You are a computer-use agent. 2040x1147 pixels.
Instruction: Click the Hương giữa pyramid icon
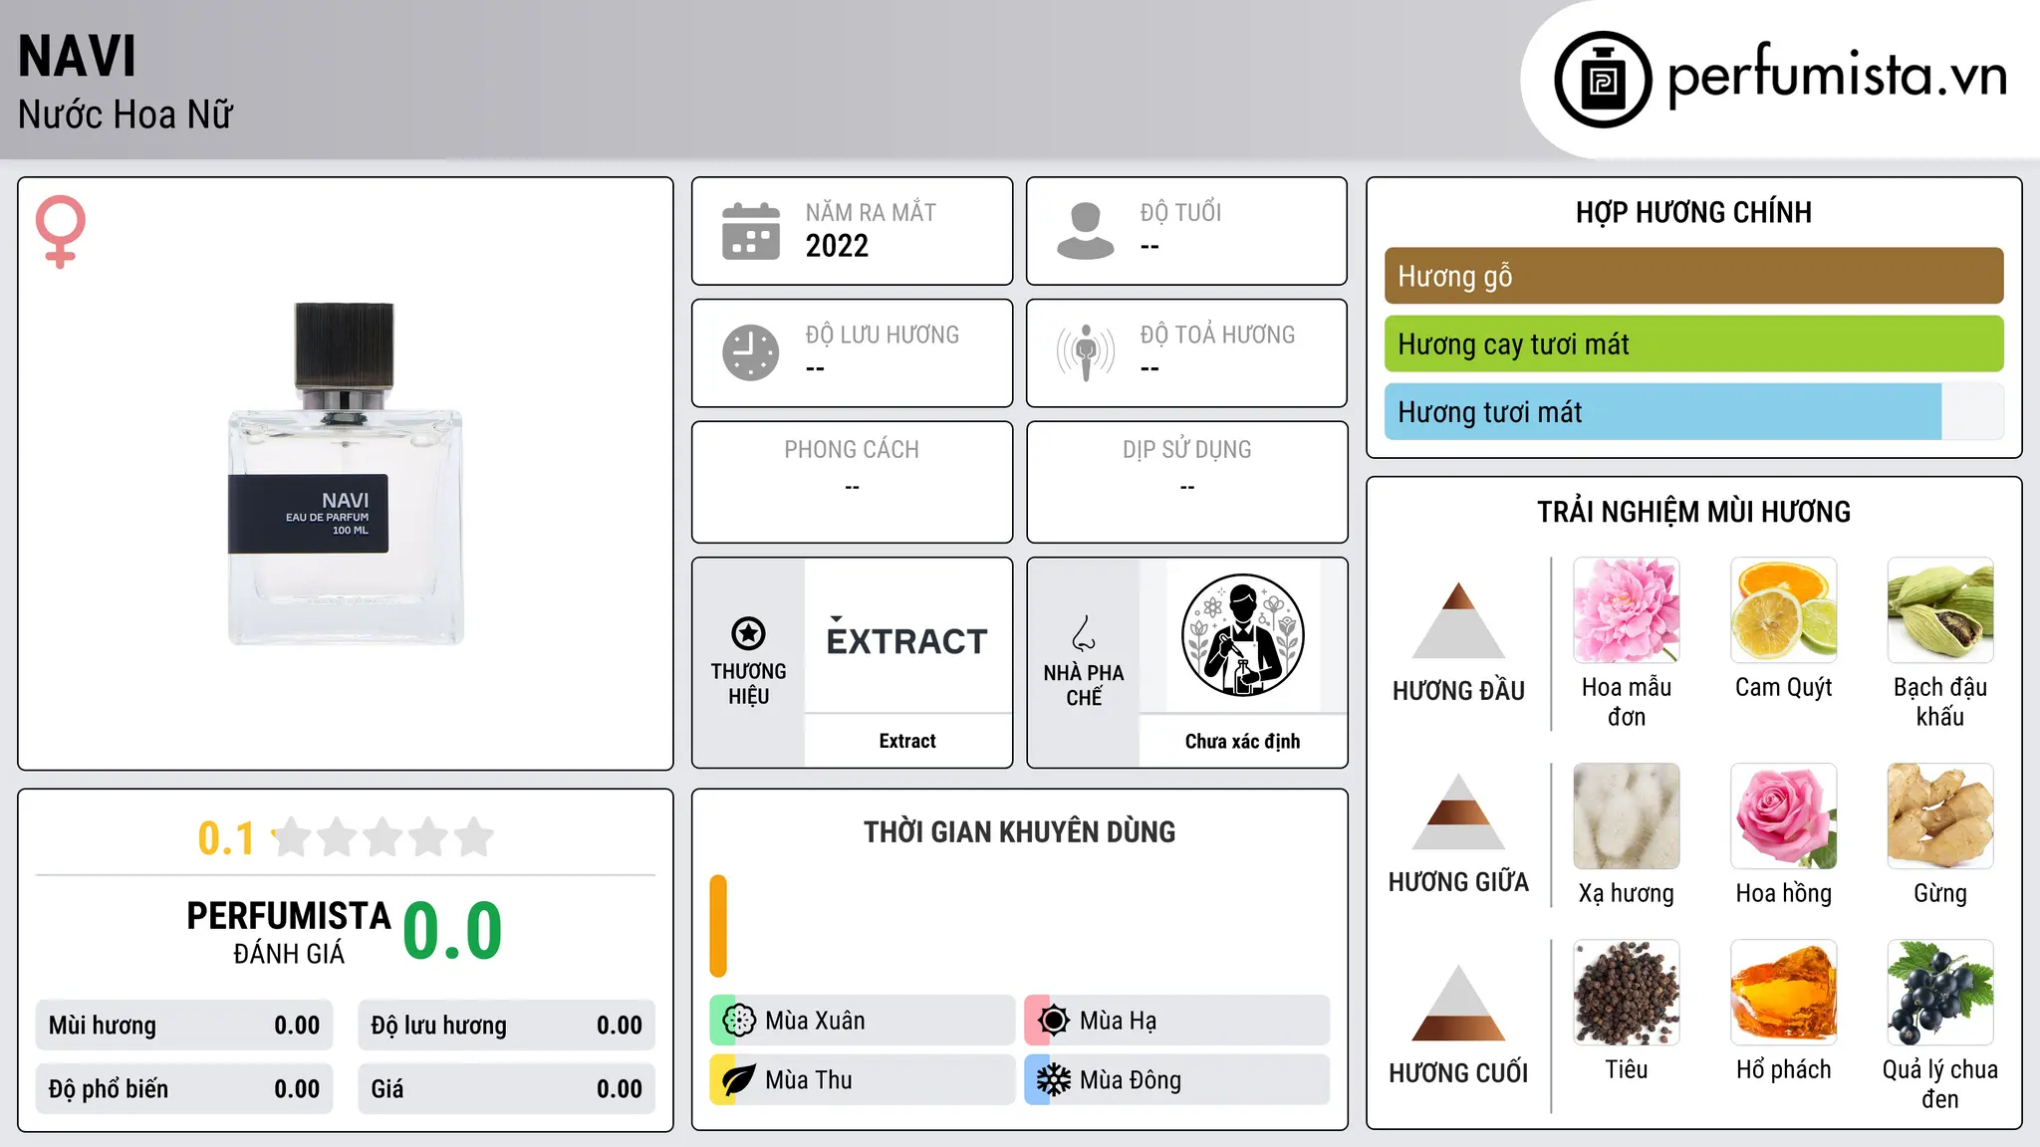click(x=1458, y=811)
